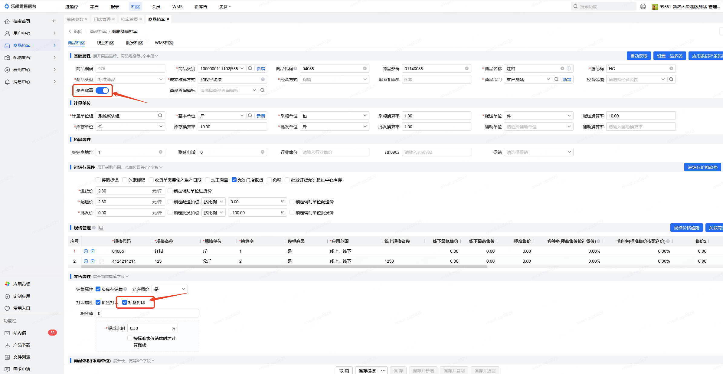Viewport: 723px width, 374px height.
Task: Click the 自动获取 button
Action: tap(639, 56)
